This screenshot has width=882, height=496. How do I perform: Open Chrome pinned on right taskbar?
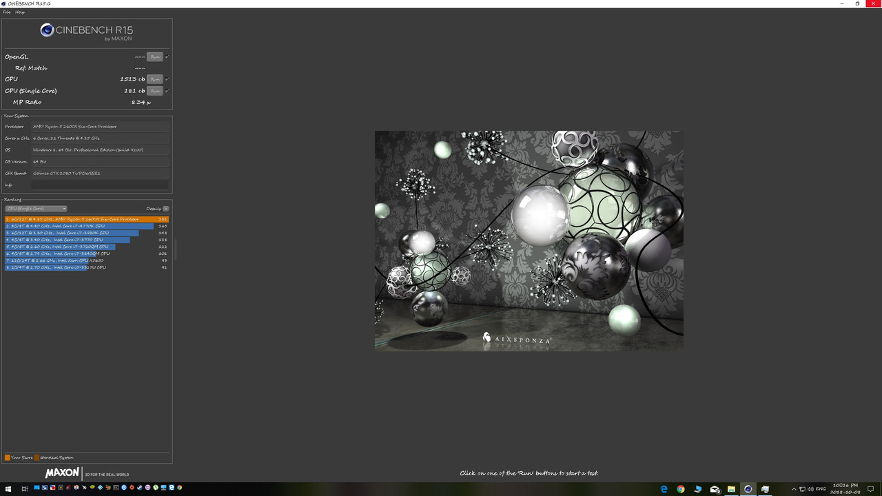681,489
